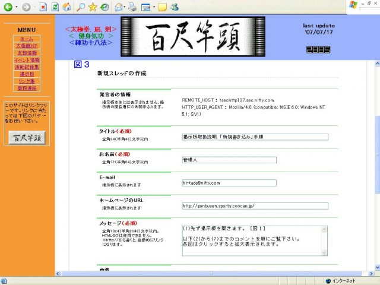Open the 掲示板 menu link
Image resolution: width=380 pixels, height=285 pixels.
[x=26, y=74]
